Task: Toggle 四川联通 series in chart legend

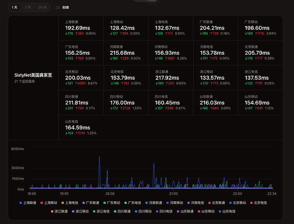Action: click(x=122, y=211)
